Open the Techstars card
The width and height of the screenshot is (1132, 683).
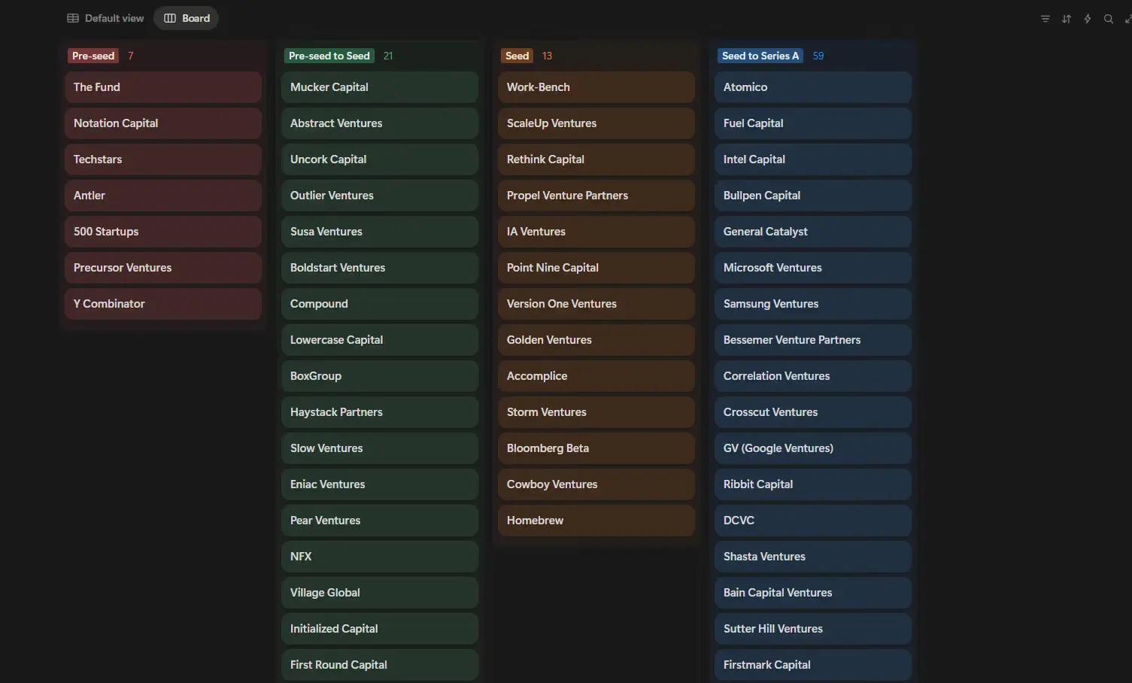pos(162,159)
